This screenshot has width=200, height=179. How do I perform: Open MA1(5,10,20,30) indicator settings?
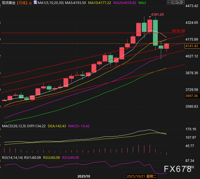coord(51,3)
